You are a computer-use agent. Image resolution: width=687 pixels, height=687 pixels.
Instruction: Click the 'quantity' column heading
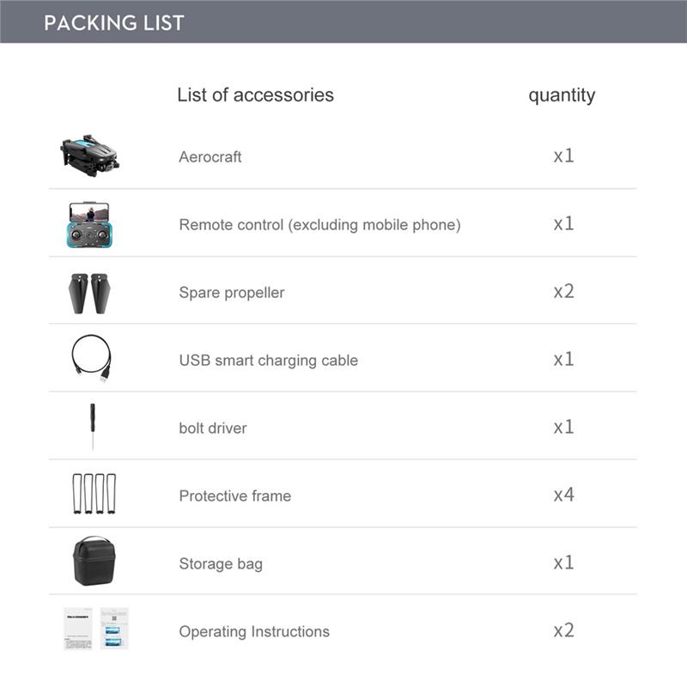pyautogui.click(x=562, y=95)
